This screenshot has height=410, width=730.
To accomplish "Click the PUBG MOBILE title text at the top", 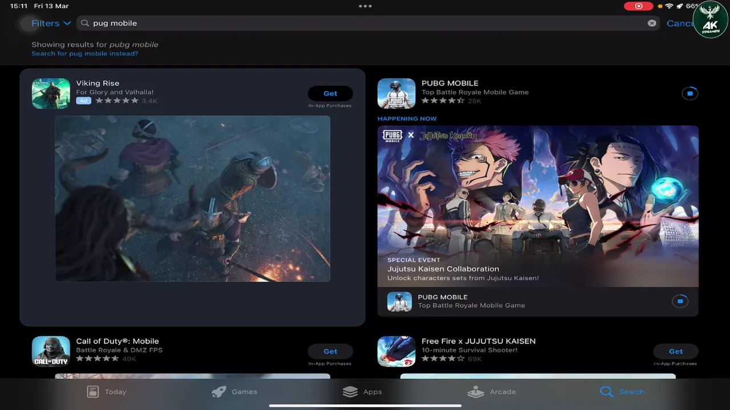I will (x=450, y=83).
